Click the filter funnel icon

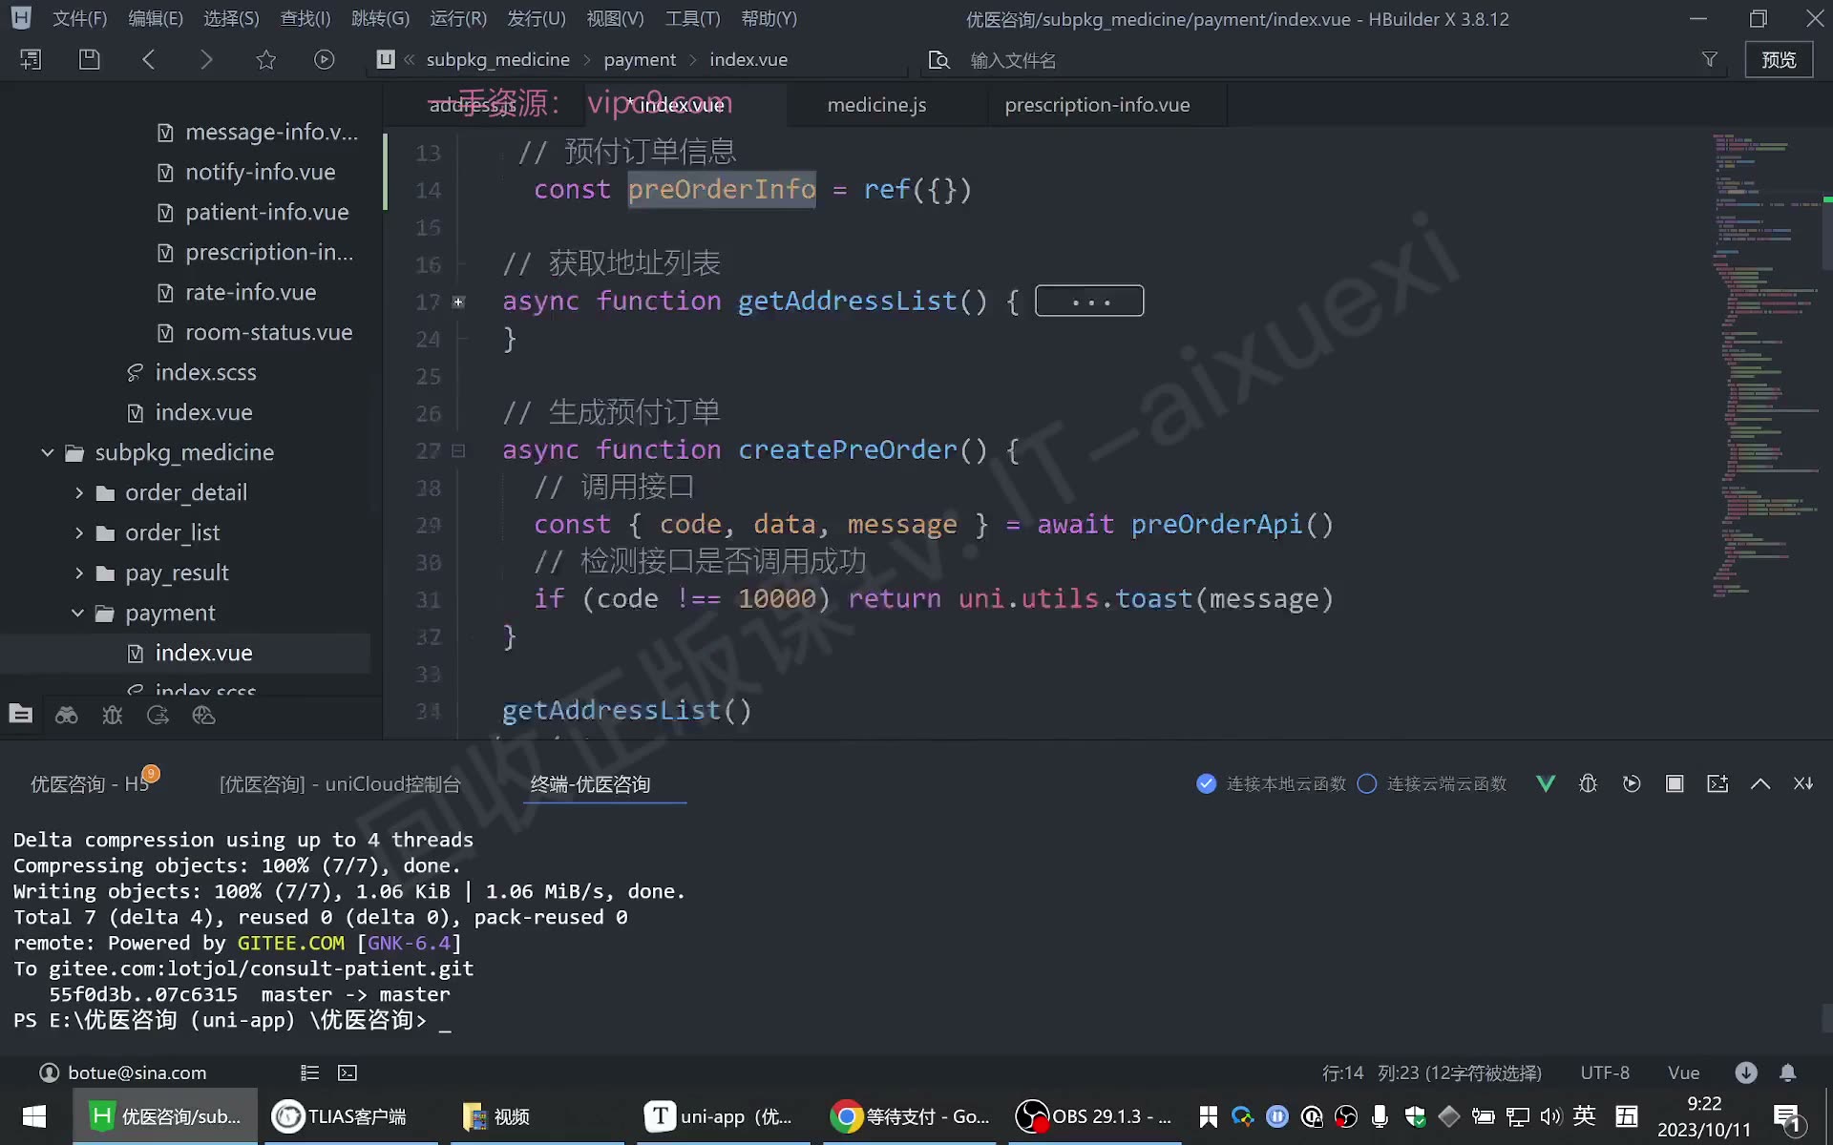point(1710,59)
